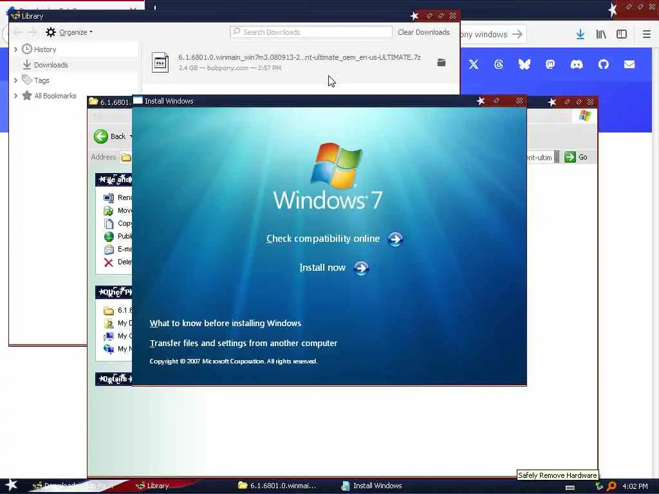
Task: Click the Check compatibility online arrow icon
Action: coord(395,239)
